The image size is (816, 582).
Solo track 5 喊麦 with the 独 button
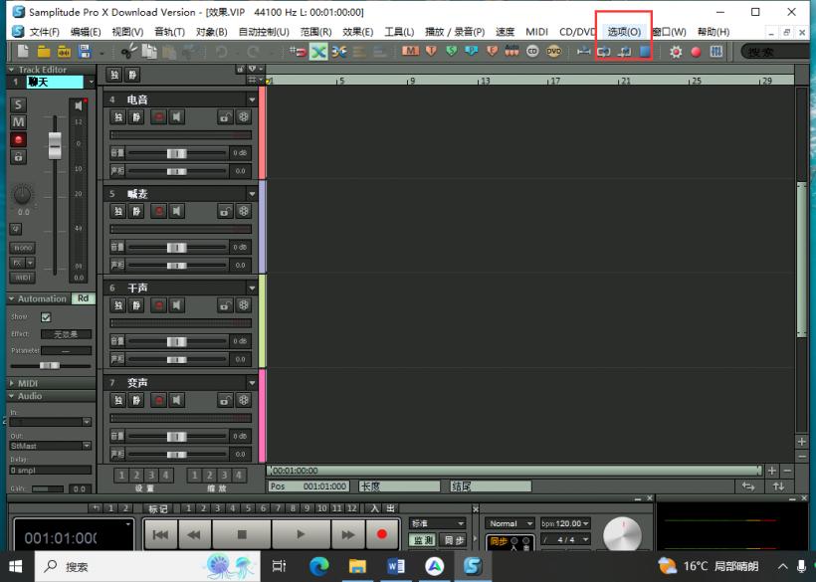[x=118, y=211]
